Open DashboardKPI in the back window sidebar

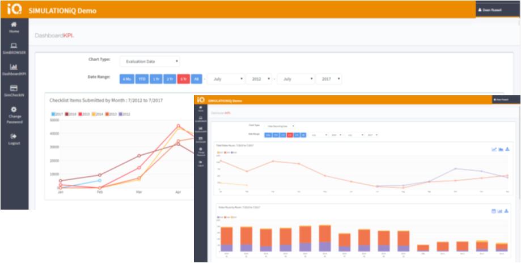point(14,70)
